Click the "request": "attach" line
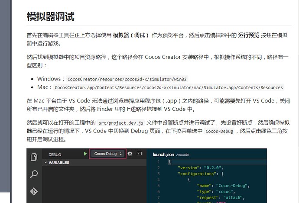The width and height of the screenshot is (299, 203). 221,197
